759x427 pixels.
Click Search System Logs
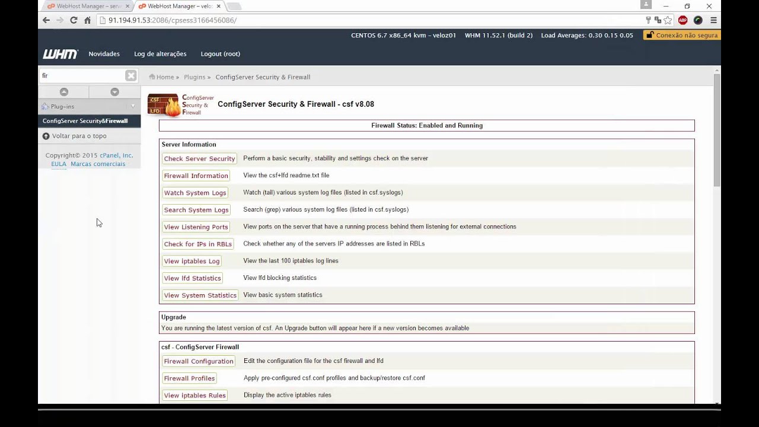click(x=196, y=210)
